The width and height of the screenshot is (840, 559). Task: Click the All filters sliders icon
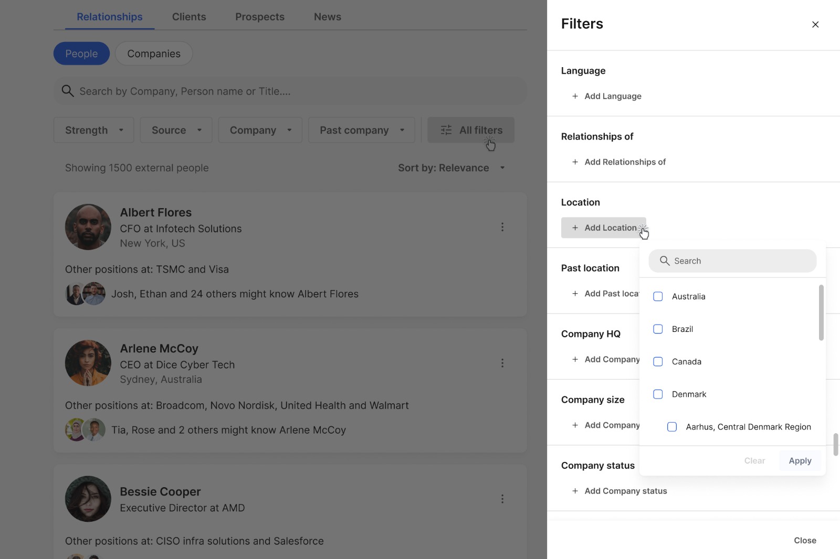pos(446,130)
